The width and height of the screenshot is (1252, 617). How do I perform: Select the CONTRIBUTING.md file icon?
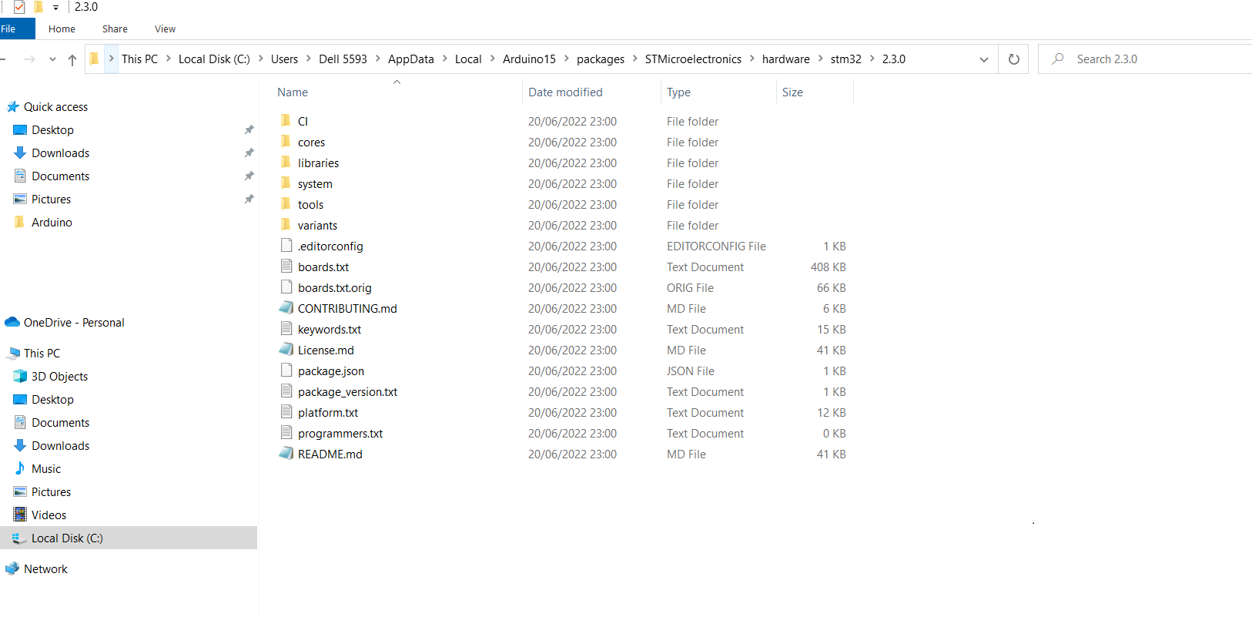pos(286,307)
